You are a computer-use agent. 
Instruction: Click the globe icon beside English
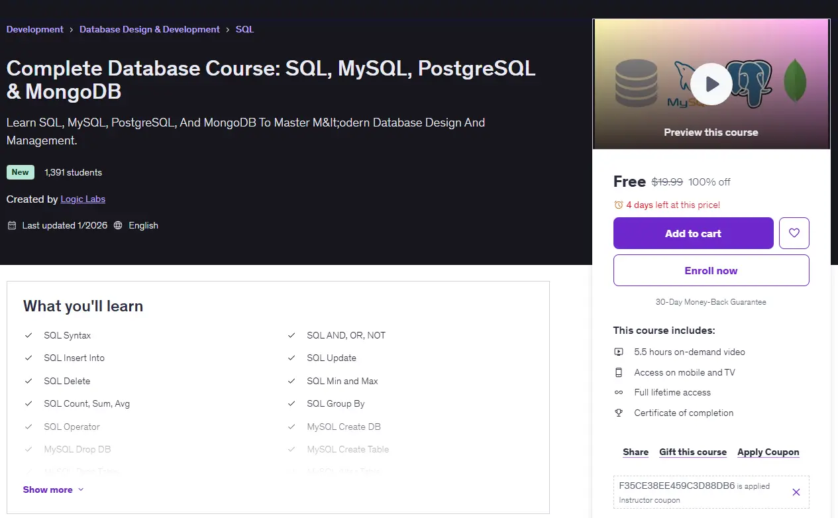tap(118, 225)
